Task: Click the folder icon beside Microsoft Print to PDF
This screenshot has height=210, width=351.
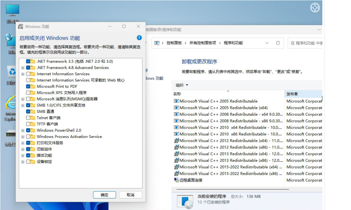Action: click(x=33, y=86)
